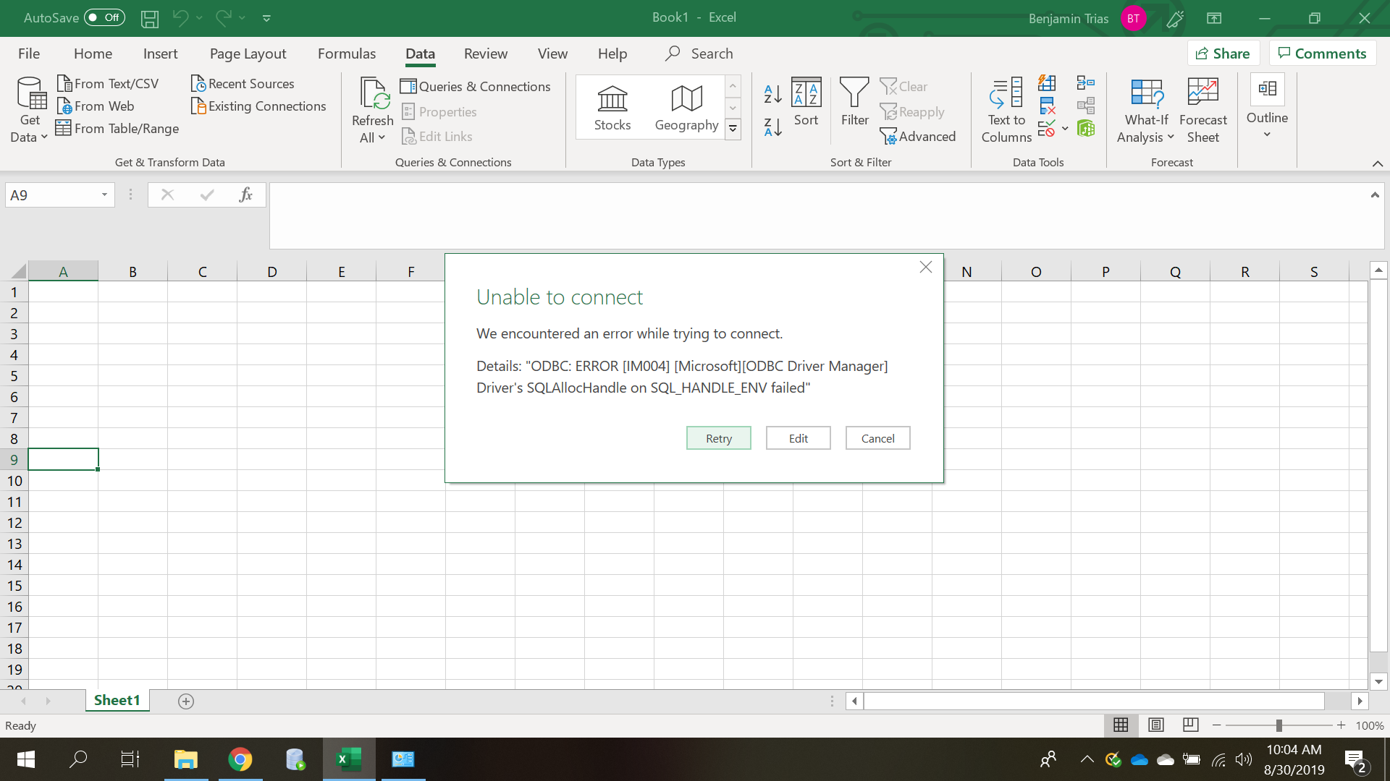Open Recent Sources
The height and width of the screenshot is (781, 1390).
click(x=243, y=84)
